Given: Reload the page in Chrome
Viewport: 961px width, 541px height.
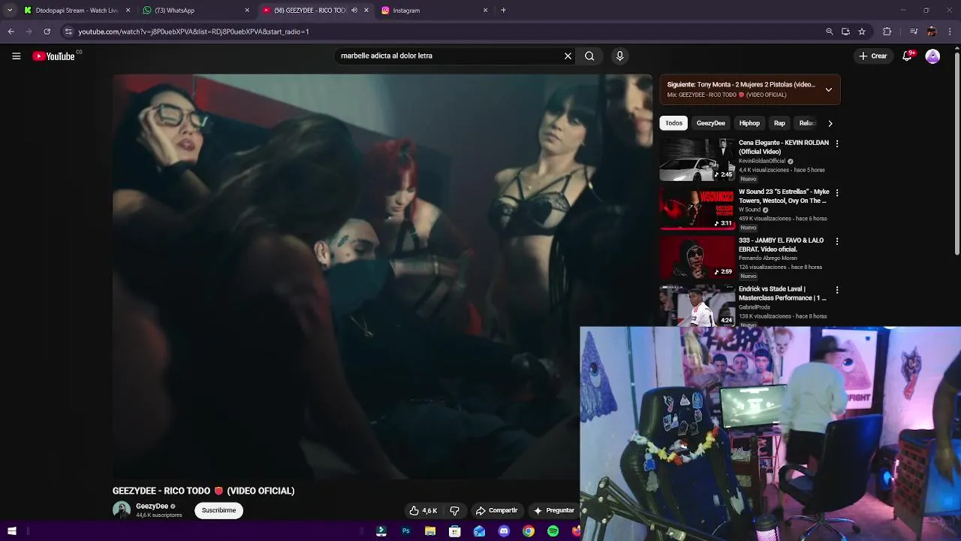Looking at the screenshot, I should [47, 32].
